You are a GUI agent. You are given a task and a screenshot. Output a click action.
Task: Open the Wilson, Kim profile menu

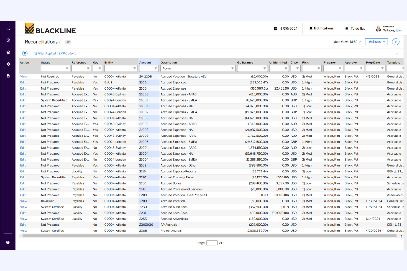tap(388, 28)
